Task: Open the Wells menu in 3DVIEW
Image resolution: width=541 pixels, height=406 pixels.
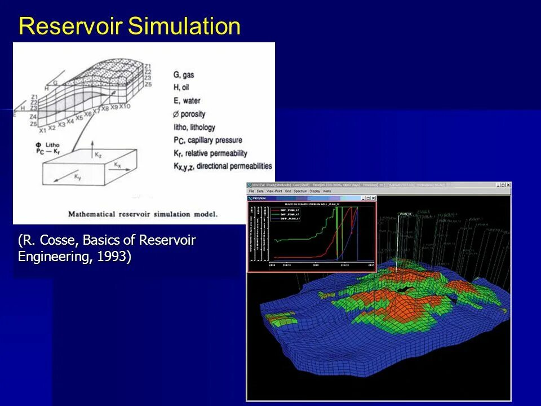Action: click(x=327, y=191)
